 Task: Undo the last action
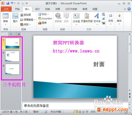point(12,3)
